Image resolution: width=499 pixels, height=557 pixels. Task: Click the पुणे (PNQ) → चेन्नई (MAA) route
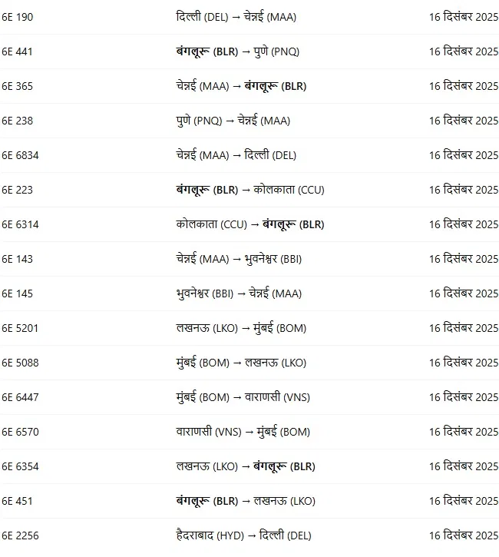(233, 121)
